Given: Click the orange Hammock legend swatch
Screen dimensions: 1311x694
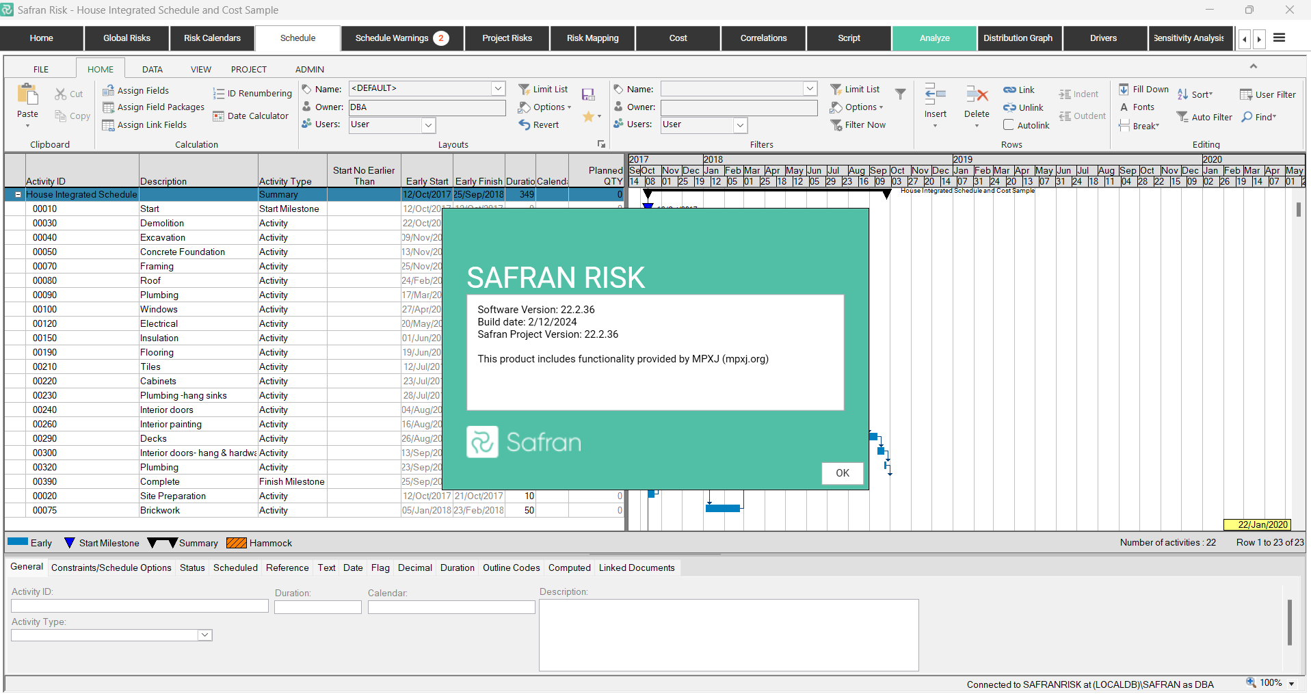Looking at the screenshot, I should [x=236, y=543].
